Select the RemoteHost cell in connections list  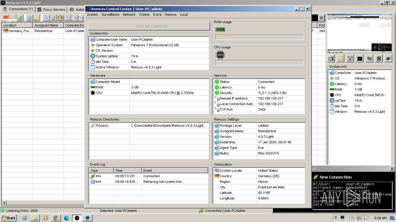(x=48, y=31)
